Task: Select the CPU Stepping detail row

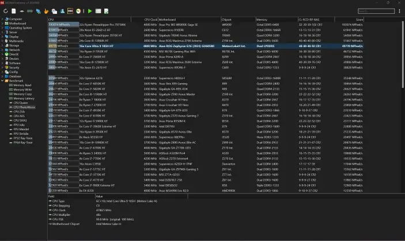Action: (118, 206)
